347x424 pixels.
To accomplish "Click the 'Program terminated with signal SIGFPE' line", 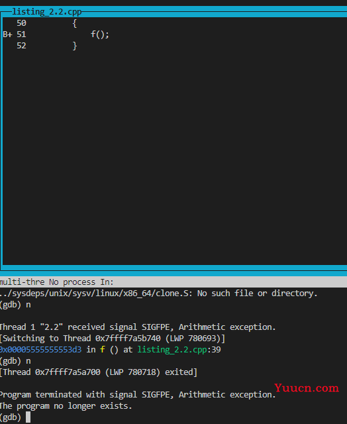I will pyautogui.click(x=138, y=395).
